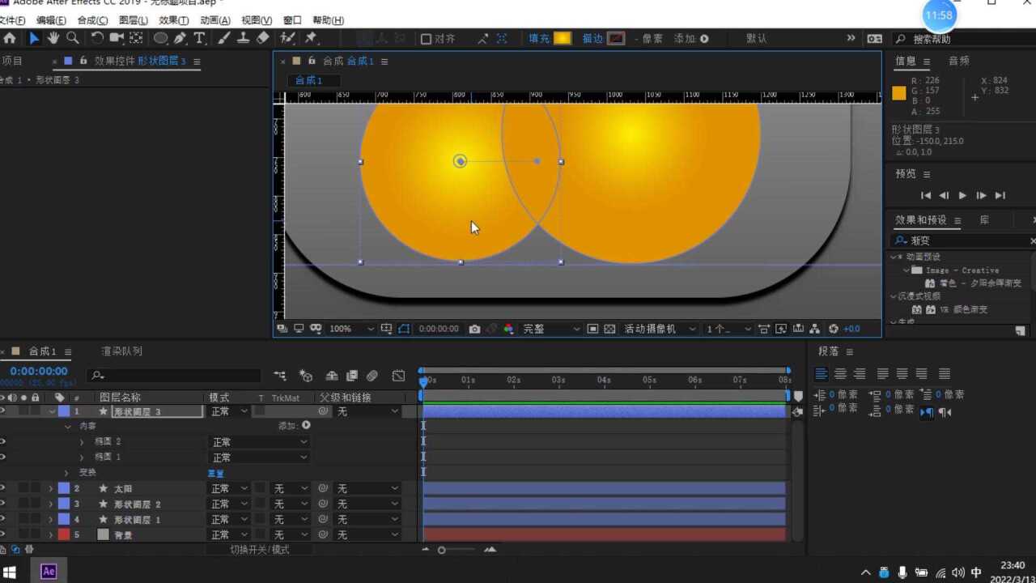
Task: Open the 100% magnification dropdown
Action: pyautogui.click(x=352, y=329)
